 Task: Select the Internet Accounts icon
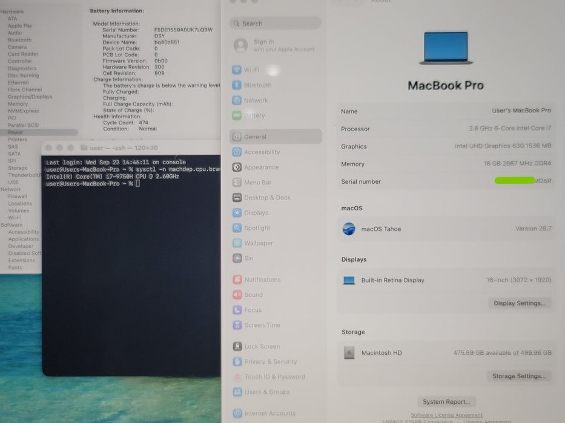click(x=237, y=413)
